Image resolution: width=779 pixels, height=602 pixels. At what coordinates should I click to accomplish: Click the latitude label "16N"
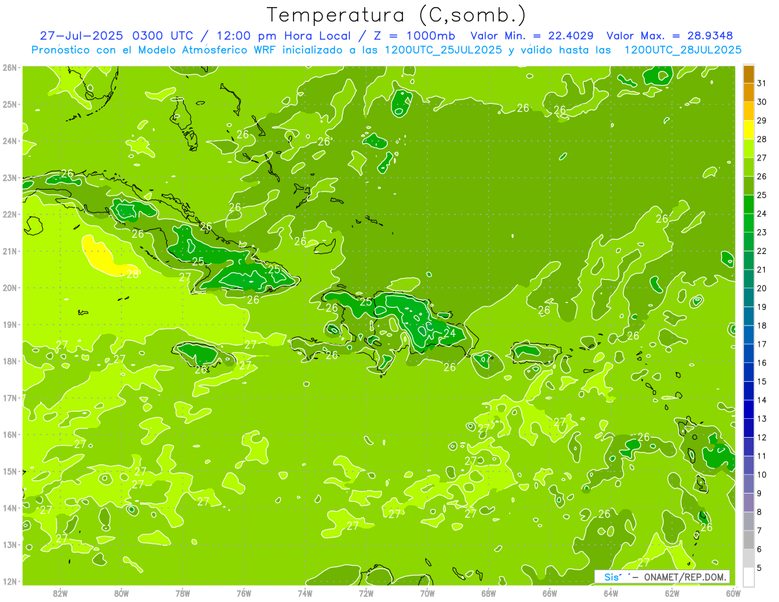(x=10, y=434)
